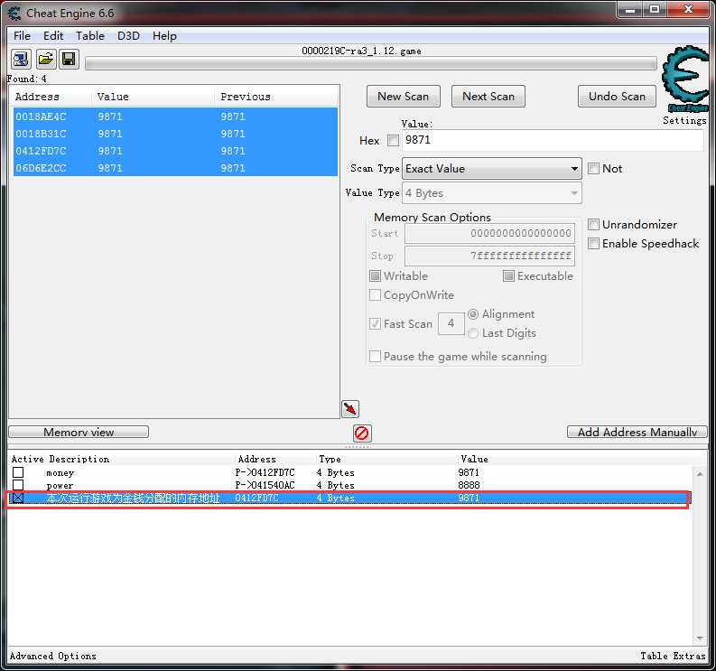Open Table Extras
The height and width of the screenshot is (671, 716).
pos(673,657)
